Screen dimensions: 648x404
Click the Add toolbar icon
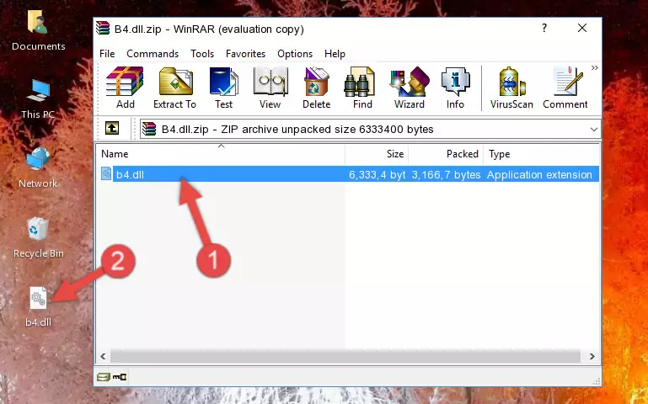(x=125, y=88)
